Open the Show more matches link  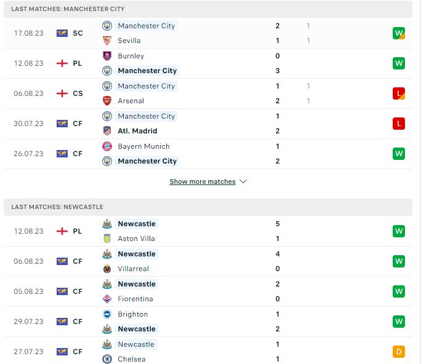click(202, 181)
